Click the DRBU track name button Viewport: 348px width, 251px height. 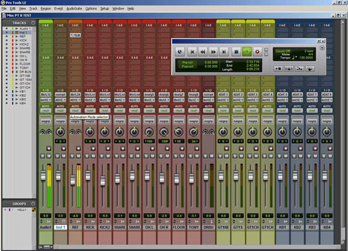point(208,227)
